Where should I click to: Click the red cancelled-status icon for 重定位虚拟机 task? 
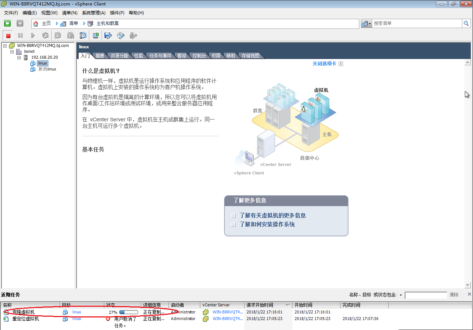(x=108, y=319)
